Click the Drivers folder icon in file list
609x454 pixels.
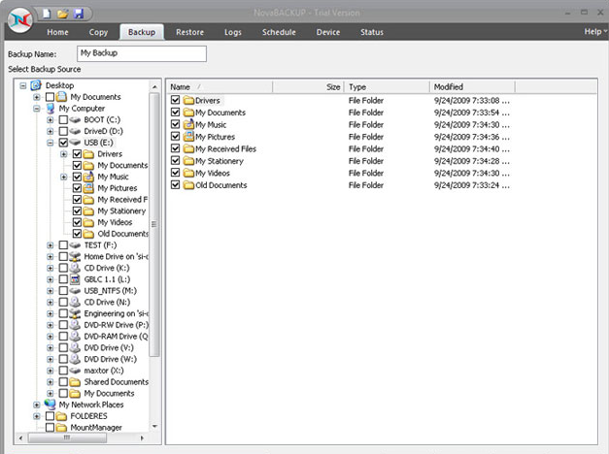(188, 101)
